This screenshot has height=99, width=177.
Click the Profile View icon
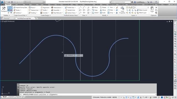(x=66, y=7)
